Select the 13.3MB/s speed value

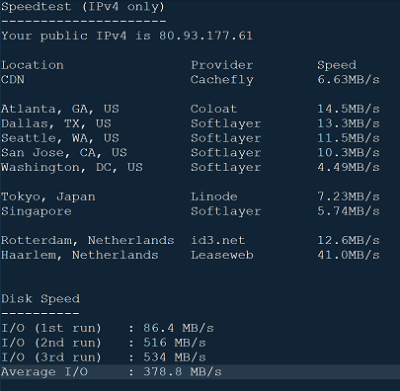click(x=349, y=123)
